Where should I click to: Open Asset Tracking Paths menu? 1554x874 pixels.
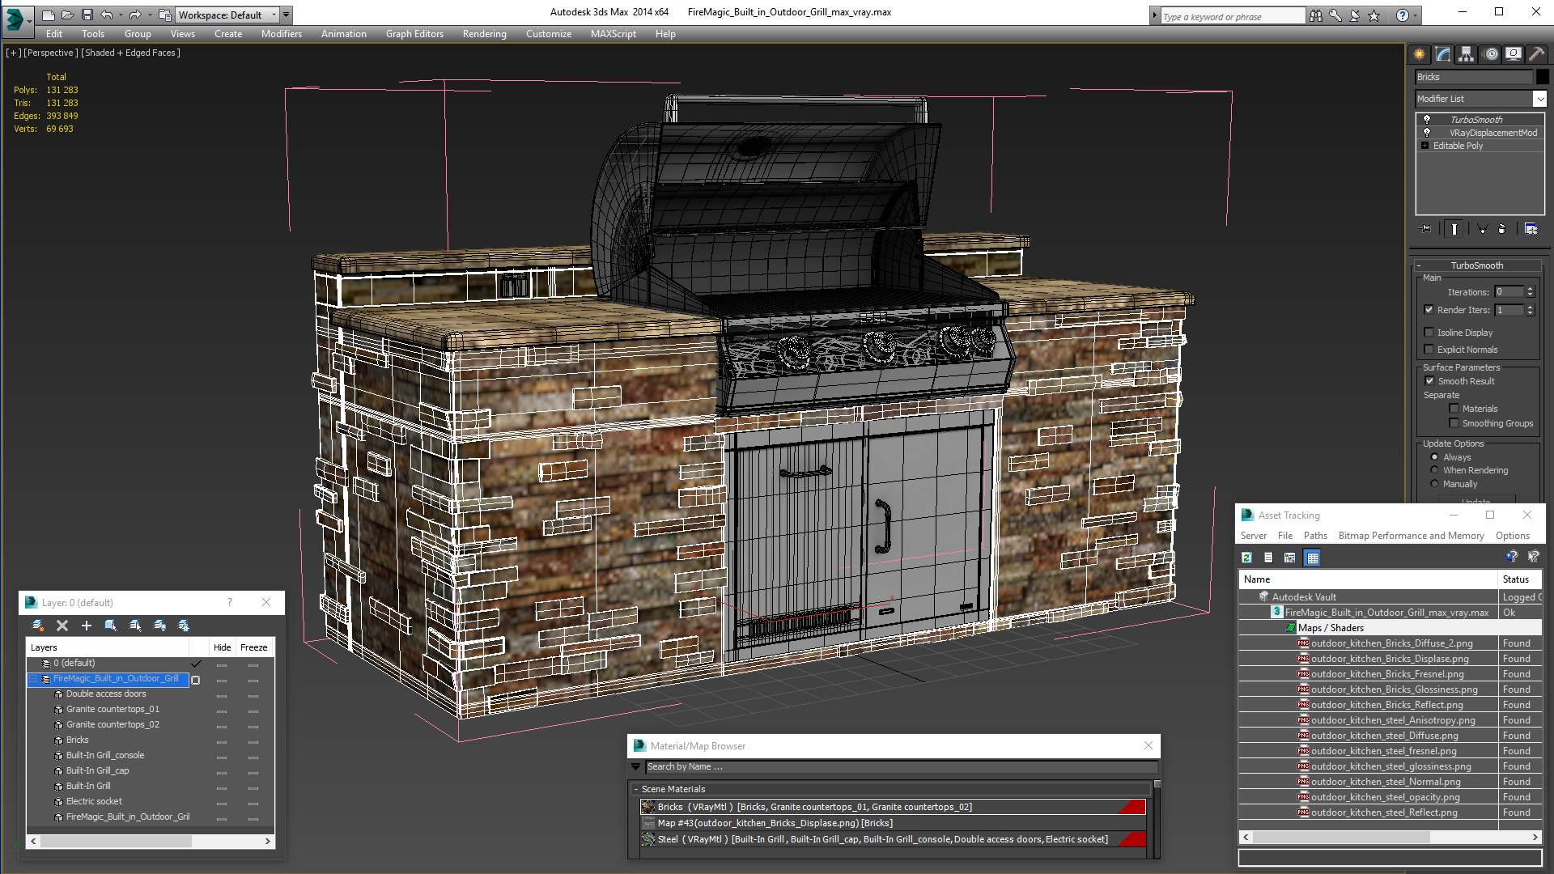[1315, 536]
